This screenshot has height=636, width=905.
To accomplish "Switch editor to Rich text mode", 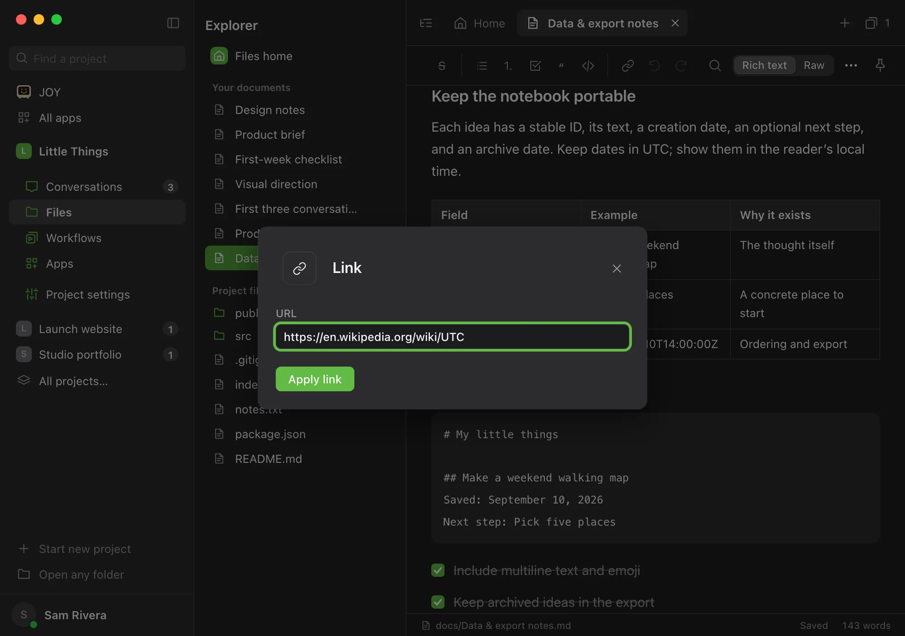I will pyautogui.click(x=764, y=65).
